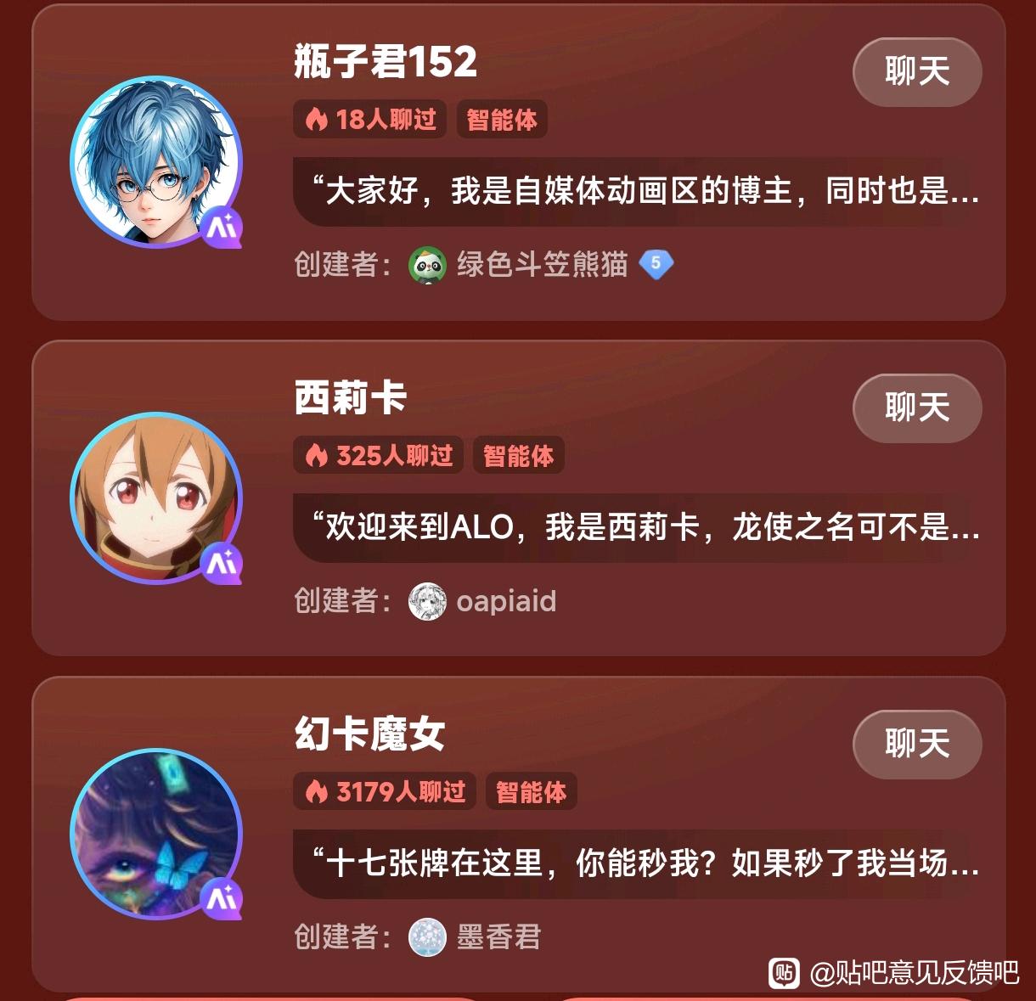Viewport: 1036px width, 1001px height.
Task: Tap the panda avatar of creator 绿色斗笠熊猫
Action: point(427,265)
